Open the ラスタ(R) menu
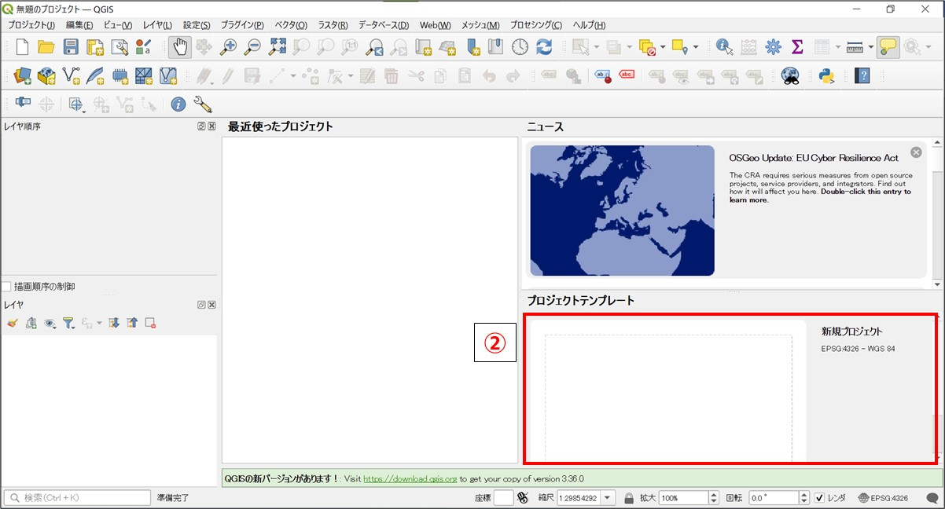945x509 pixels. [333, 25]
